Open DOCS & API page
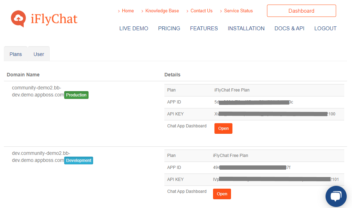 (289, 29)
